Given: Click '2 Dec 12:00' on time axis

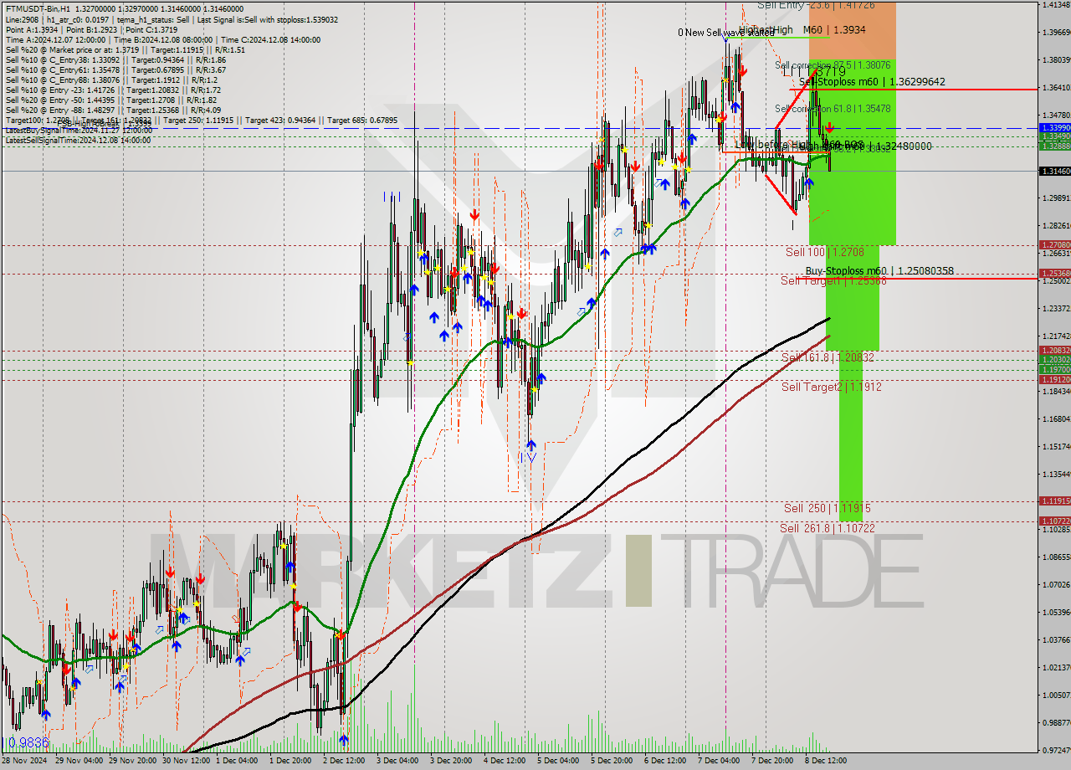Looking at the screenshot, I should (x=344, y=761).
